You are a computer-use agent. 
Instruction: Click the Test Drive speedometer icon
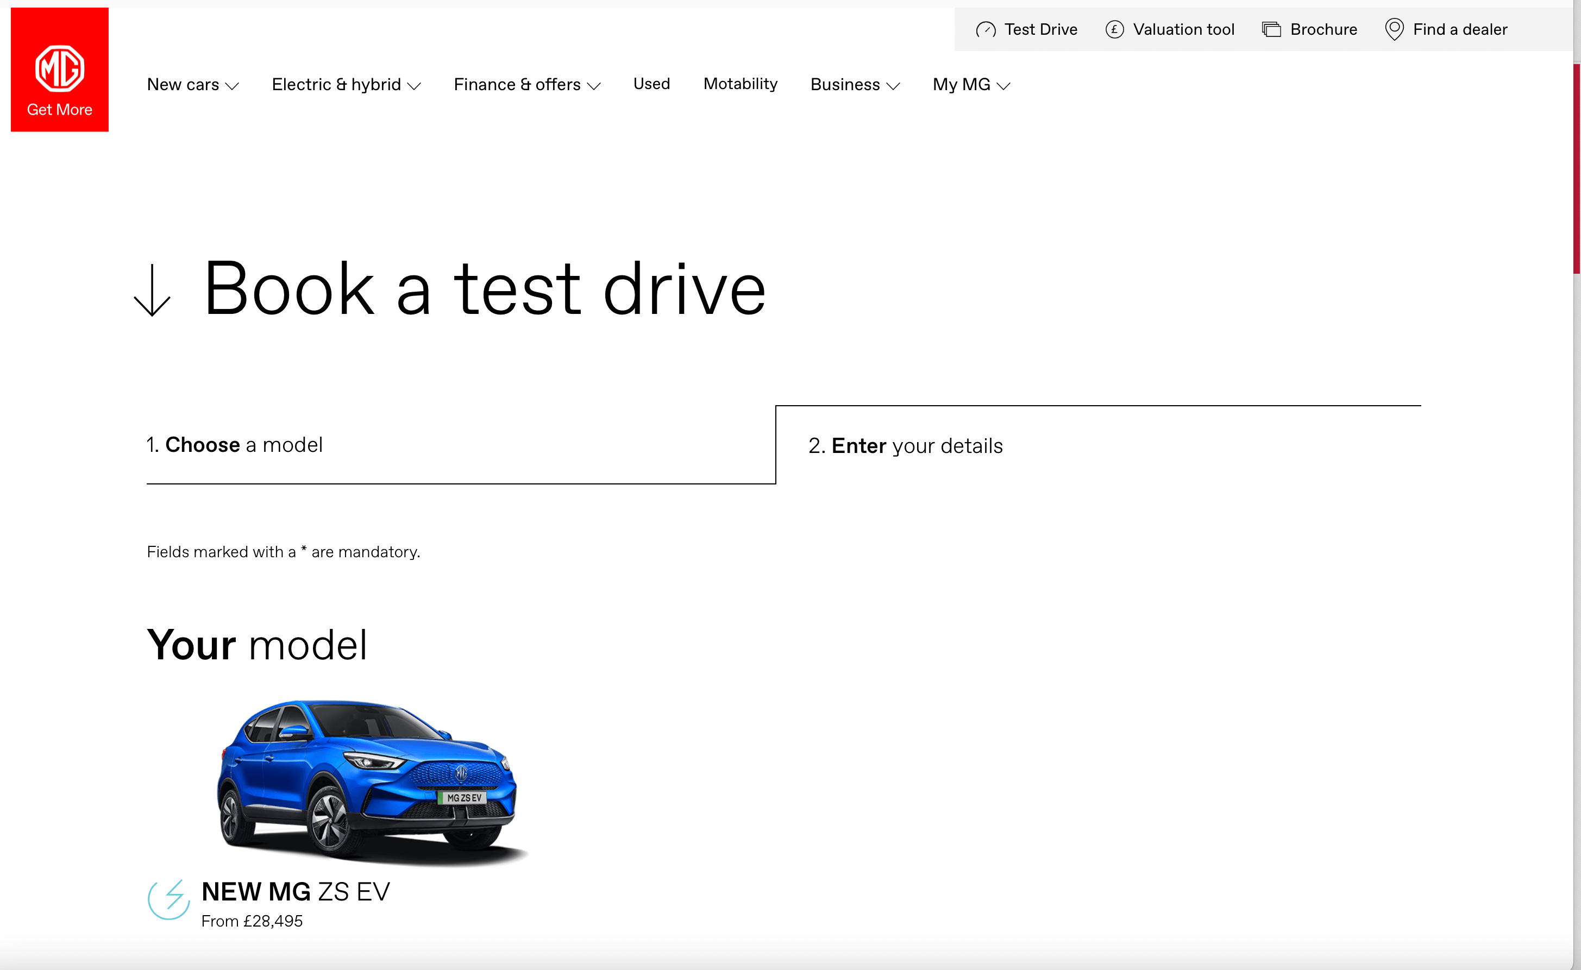(986, 29)
